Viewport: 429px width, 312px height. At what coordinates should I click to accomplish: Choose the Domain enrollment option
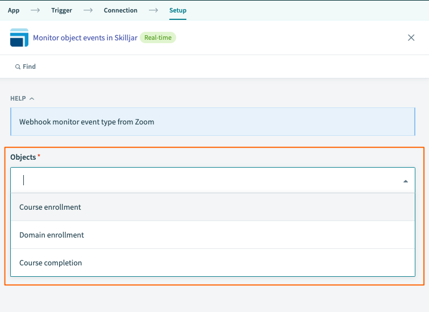(x=52, y=235)
